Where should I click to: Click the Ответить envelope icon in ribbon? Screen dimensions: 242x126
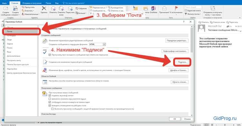pos(53,8)
